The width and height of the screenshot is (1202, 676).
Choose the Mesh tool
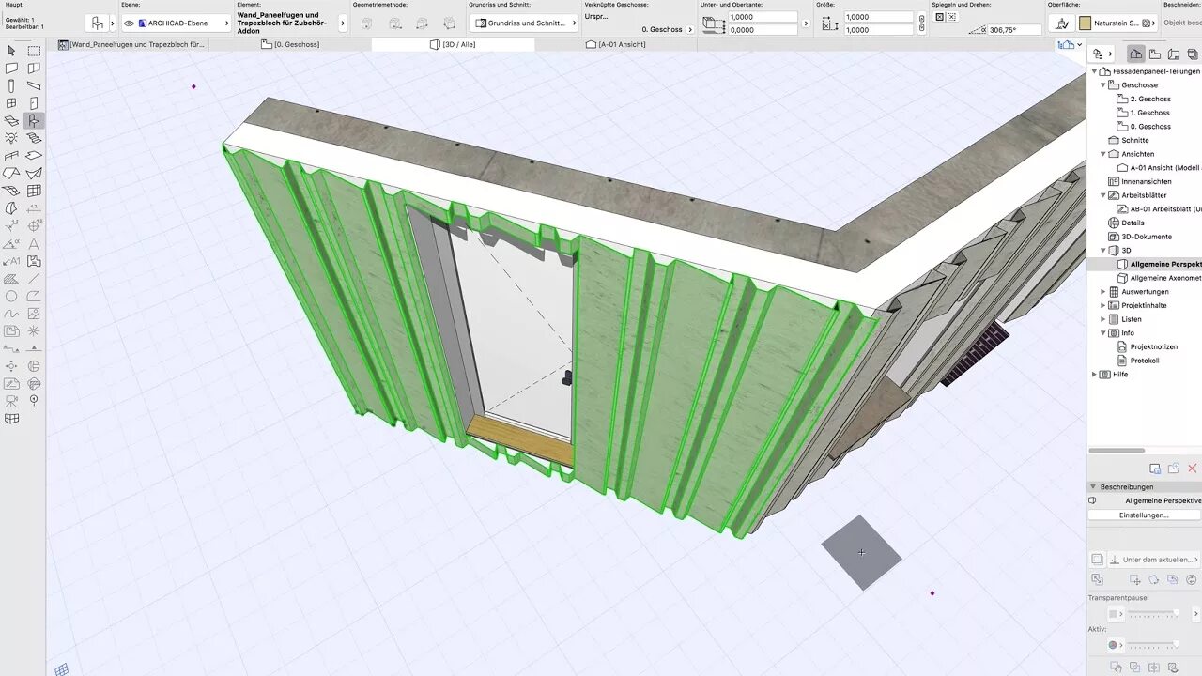pyautogui.click(x=34, y=173)
